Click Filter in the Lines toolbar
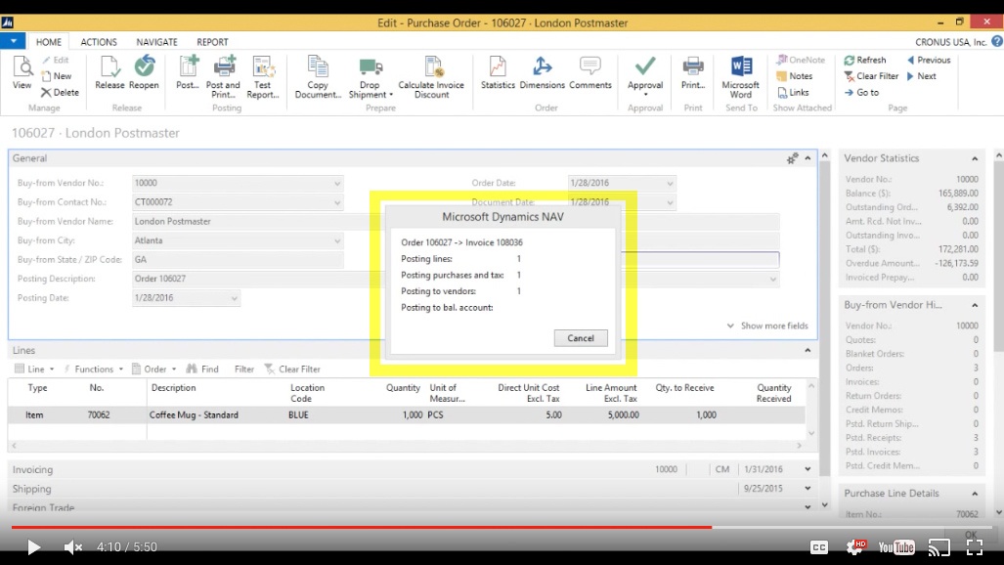Viewport: 1004px width, 565px height. click(244, 369)
